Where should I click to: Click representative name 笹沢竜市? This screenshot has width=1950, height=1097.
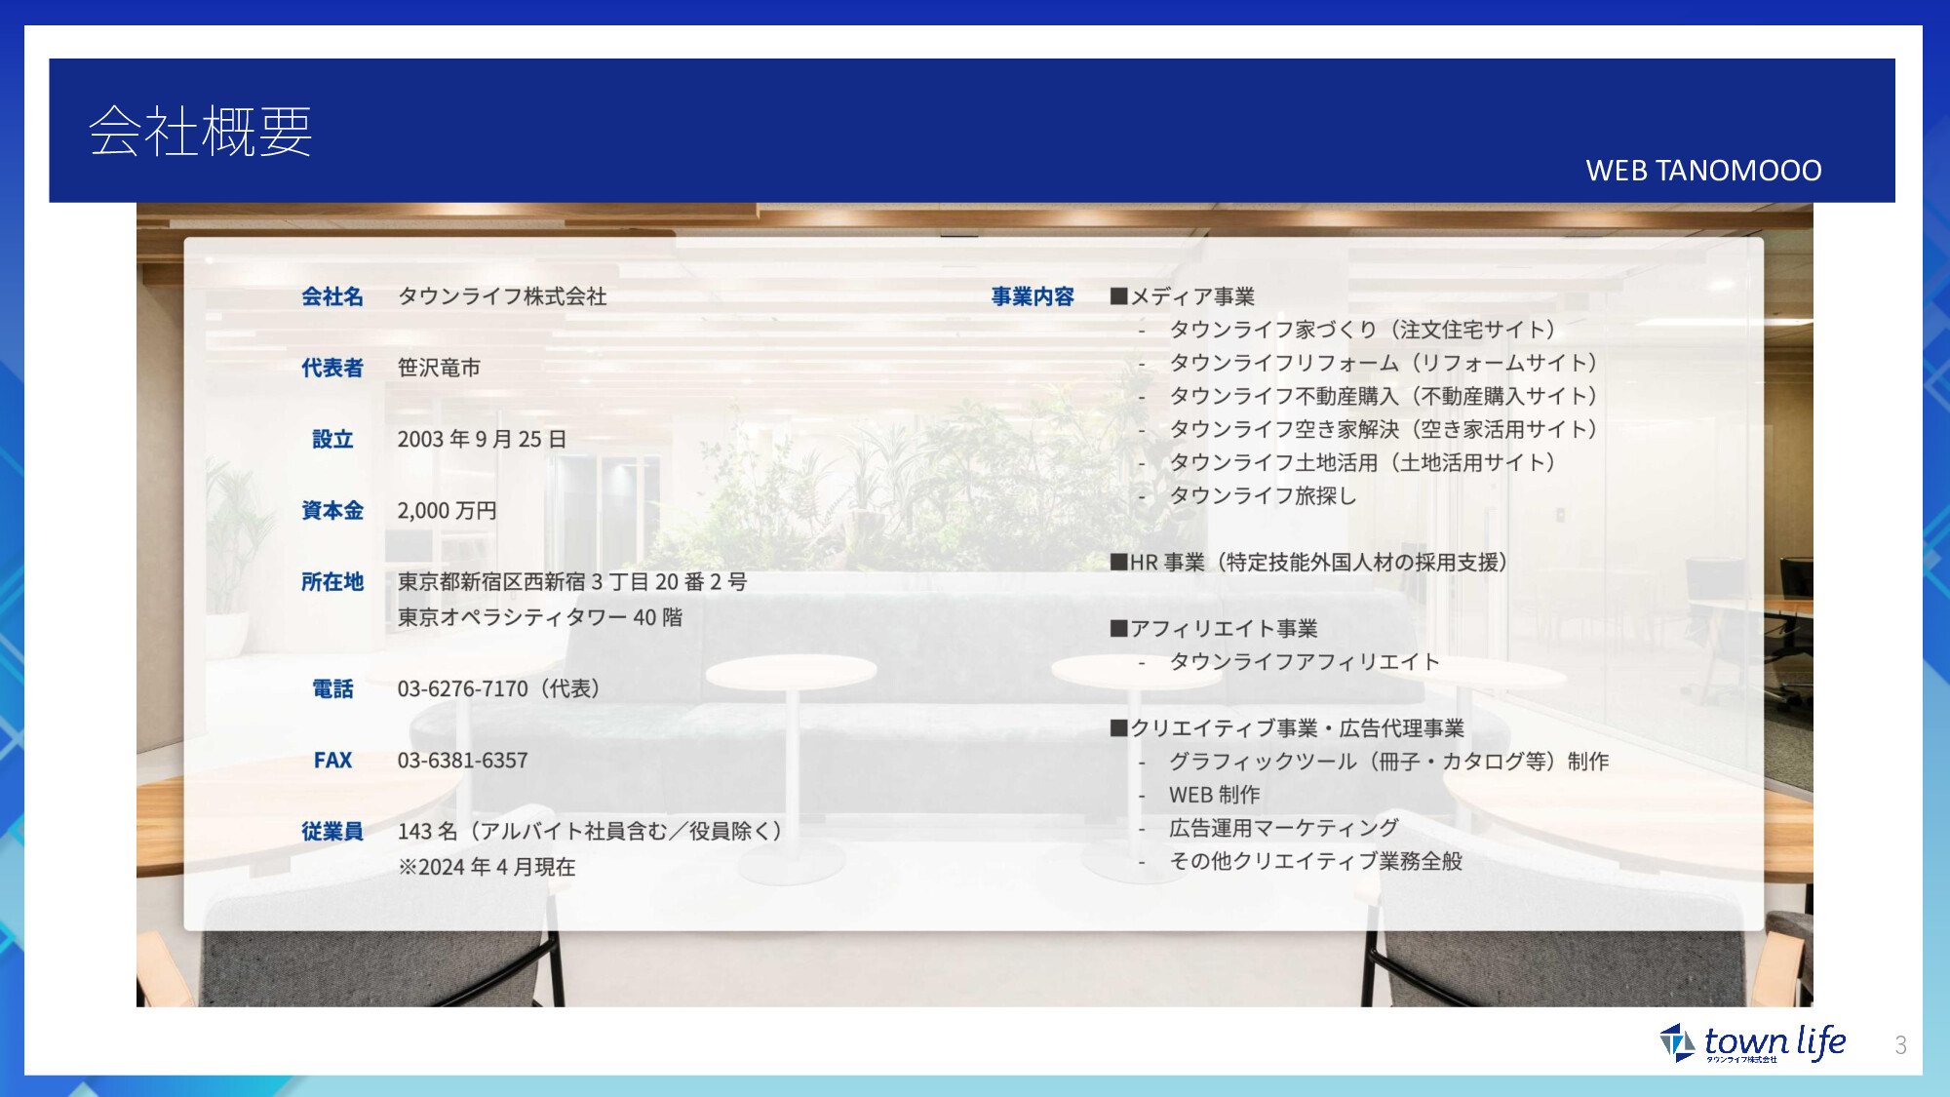(x=439, y=368)
